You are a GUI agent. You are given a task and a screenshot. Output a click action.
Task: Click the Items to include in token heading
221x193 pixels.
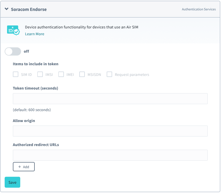(x=36, y=64)
